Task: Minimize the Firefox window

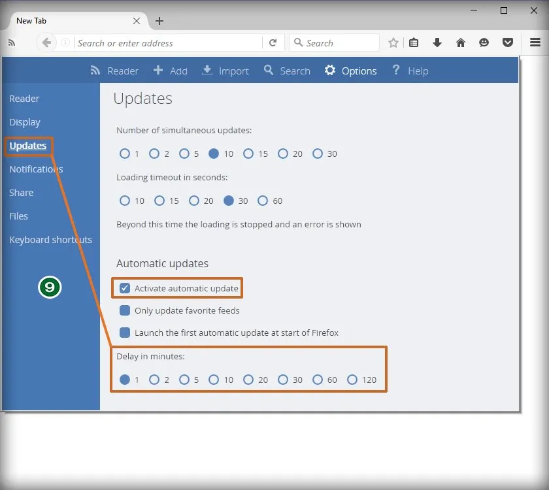Action: [x=474, y=10]
